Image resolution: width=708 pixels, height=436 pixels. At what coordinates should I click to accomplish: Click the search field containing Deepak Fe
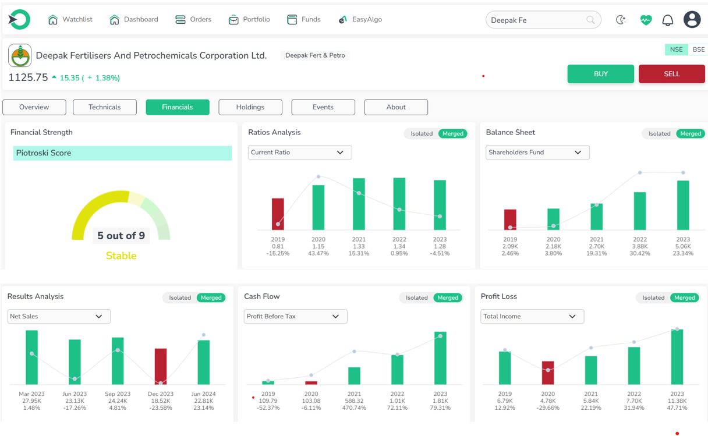tap(543, 20)
